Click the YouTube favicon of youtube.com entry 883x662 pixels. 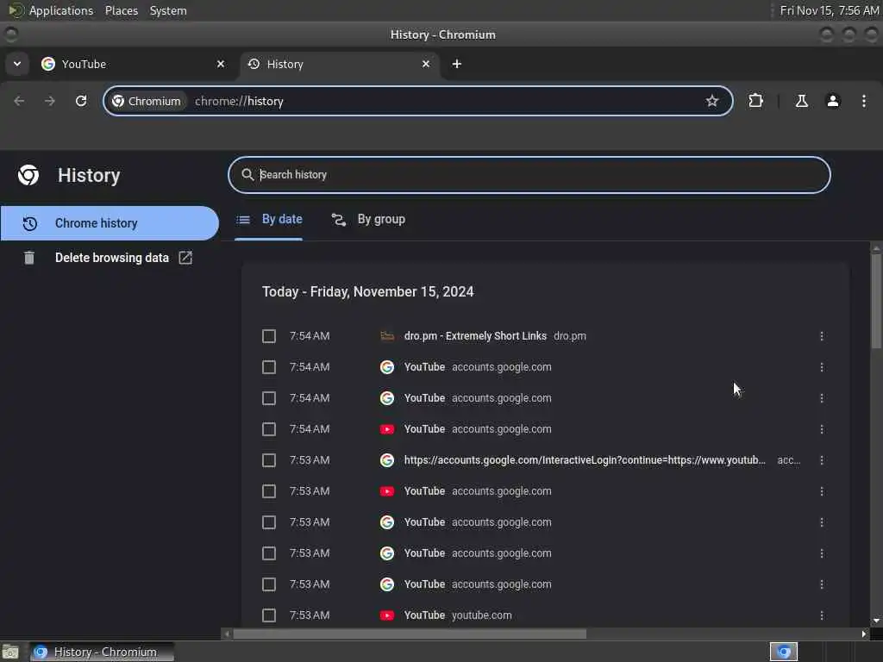387,615
